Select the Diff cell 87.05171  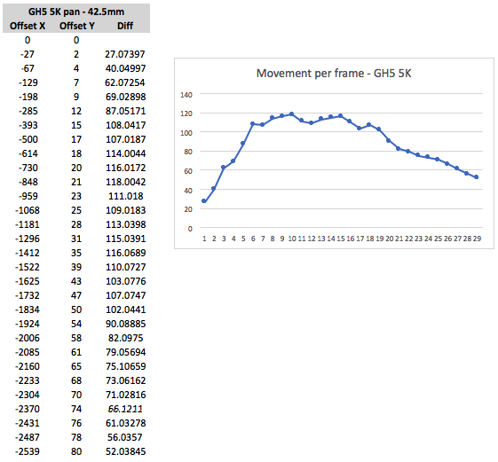[125, 111]
